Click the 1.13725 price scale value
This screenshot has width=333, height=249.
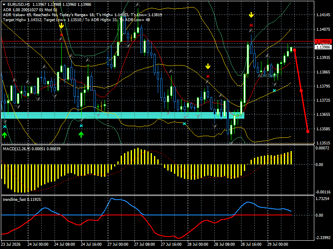323,100
